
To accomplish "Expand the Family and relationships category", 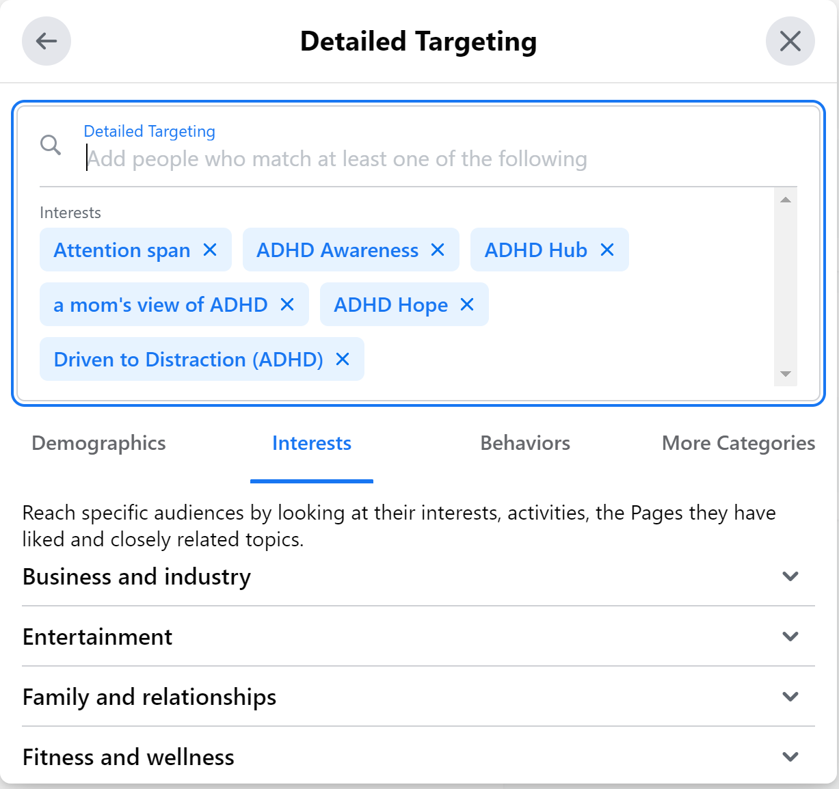I will [790, 697].
